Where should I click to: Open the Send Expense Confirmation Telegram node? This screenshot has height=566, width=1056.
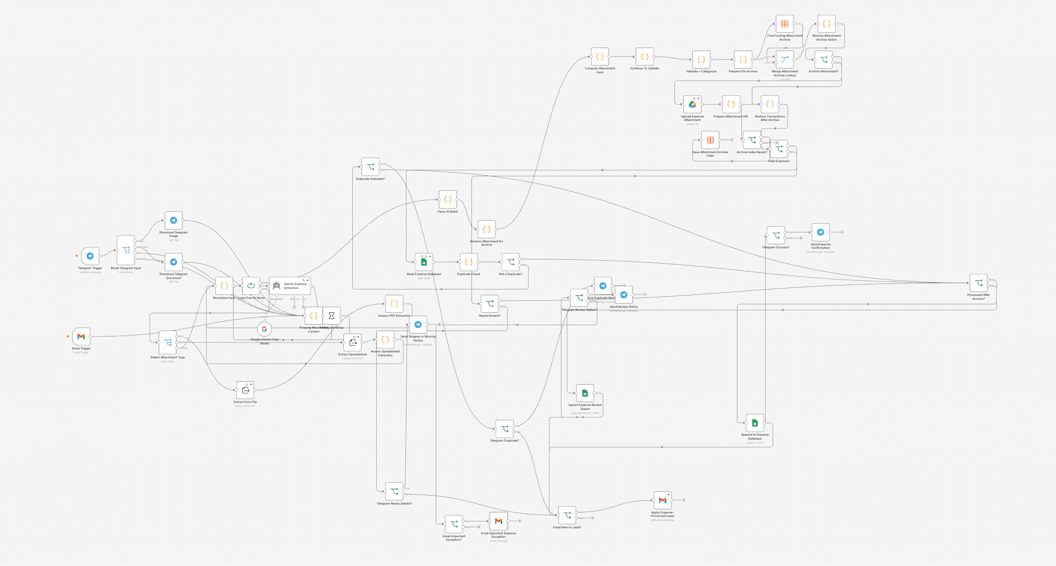(x=820, y=232)
